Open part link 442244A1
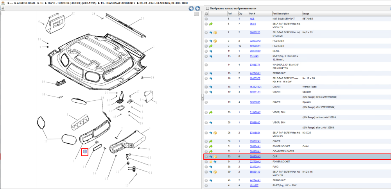 click(255, 180)
